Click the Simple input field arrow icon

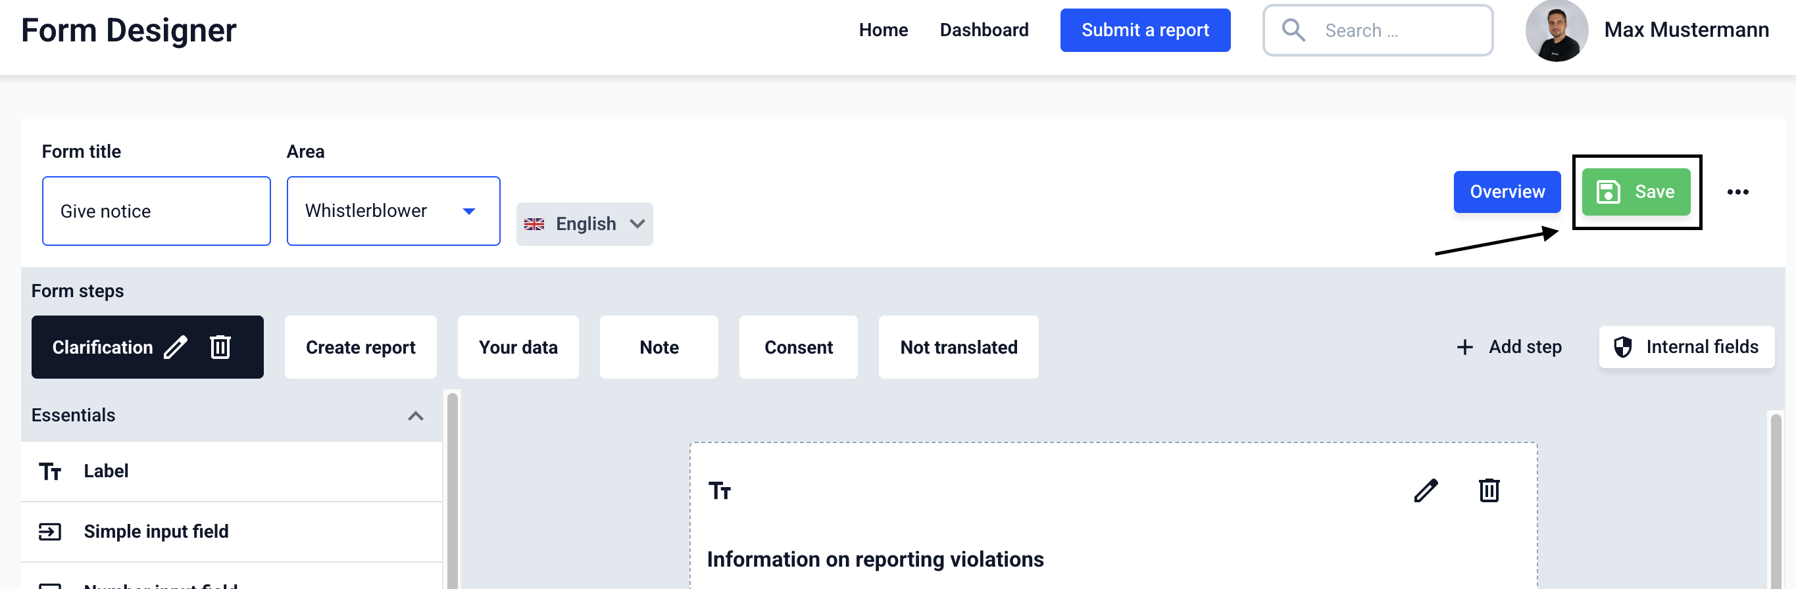point(50,532)
